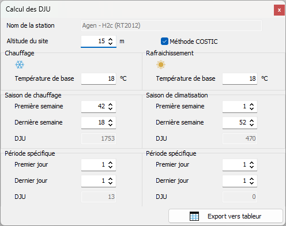The width and height of the screenshot is (286, 226).
Task: Click the snowflake heating icon
Action: (20, 65)
